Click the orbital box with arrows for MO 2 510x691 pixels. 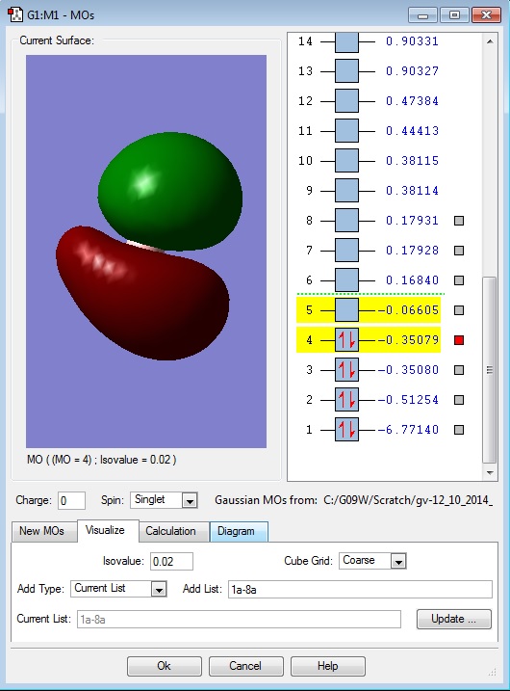[x=346, y=400]
